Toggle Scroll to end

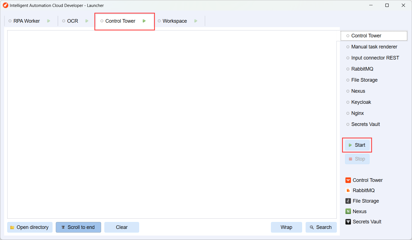[x=78, y=227]
